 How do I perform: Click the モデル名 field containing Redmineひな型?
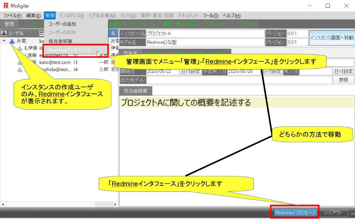point(205,42)
